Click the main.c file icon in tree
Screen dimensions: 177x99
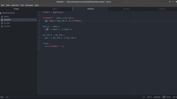[x=2, y=16]
